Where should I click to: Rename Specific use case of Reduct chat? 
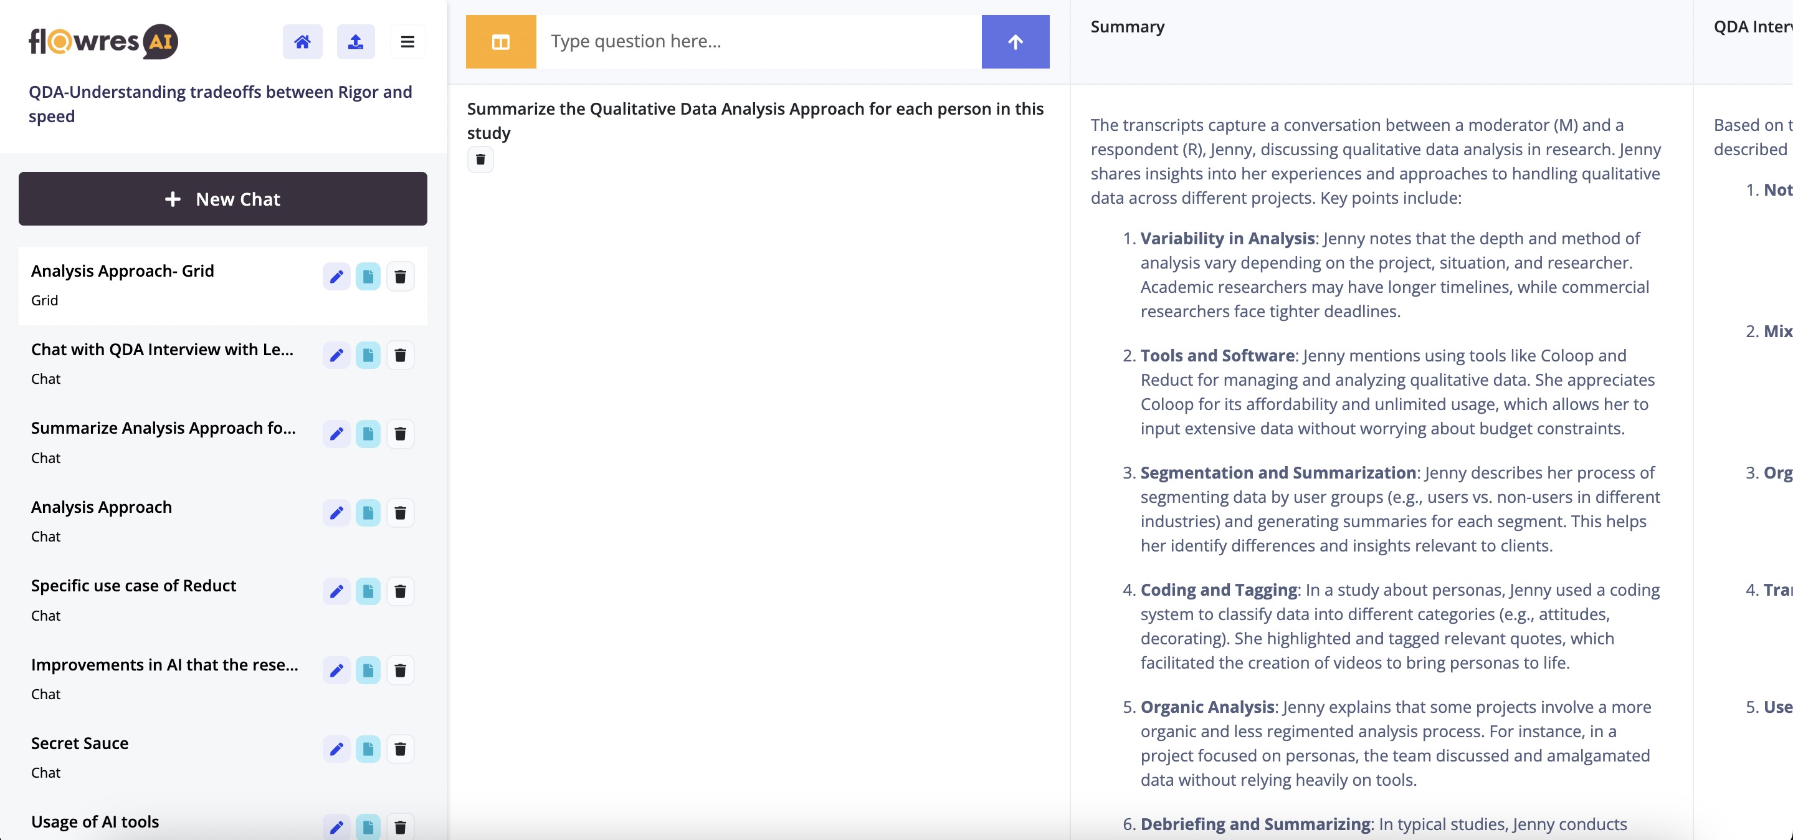coord(336,591)
